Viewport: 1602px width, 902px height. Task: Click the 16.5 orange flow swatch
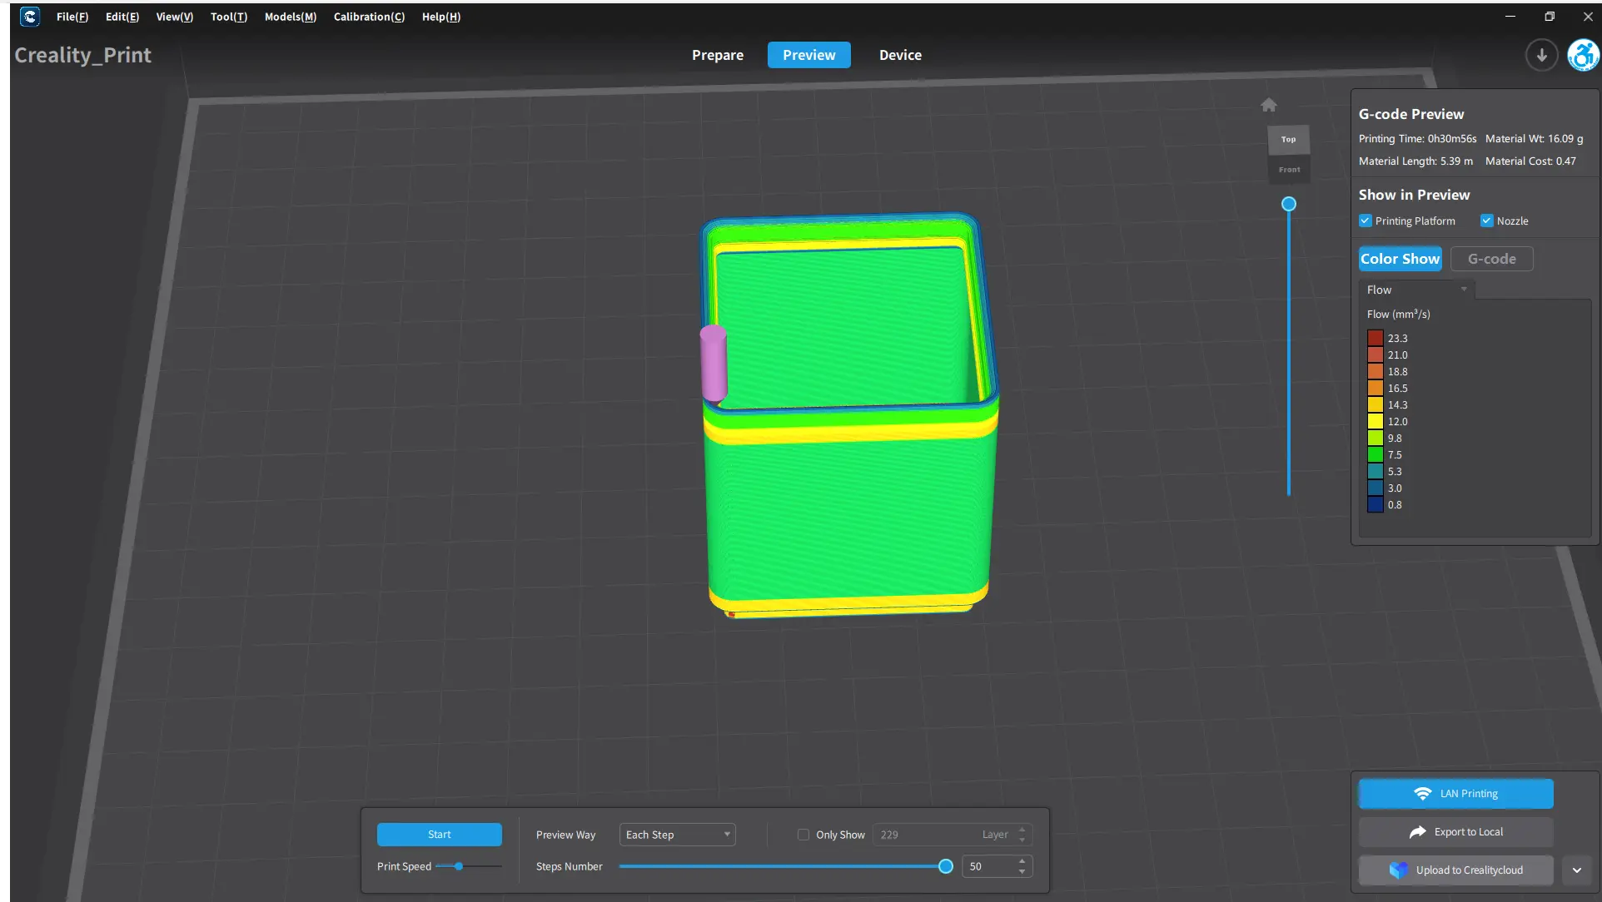[x=1376, y=389]
